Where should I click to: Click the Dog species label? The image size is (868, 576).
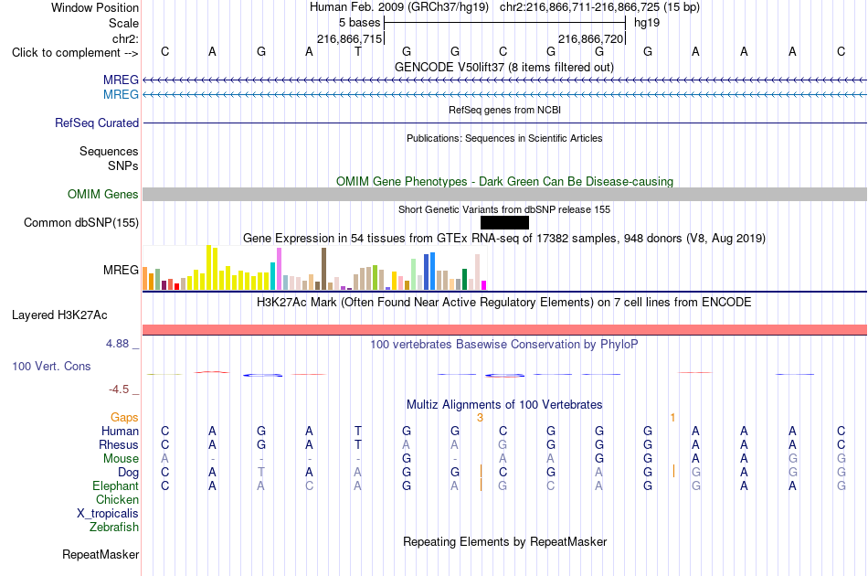(x=128, y=473)
